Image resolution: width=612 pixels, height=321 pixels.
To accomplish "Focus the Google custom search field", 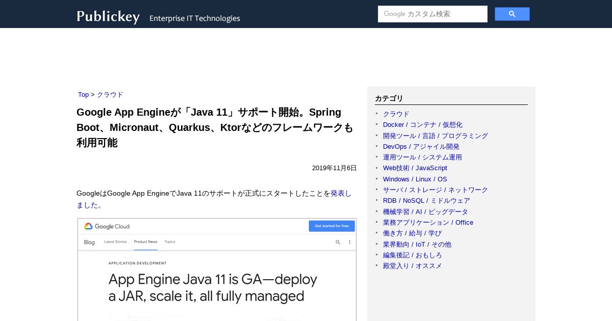I will pyautogui.click(x=432, y=14).
